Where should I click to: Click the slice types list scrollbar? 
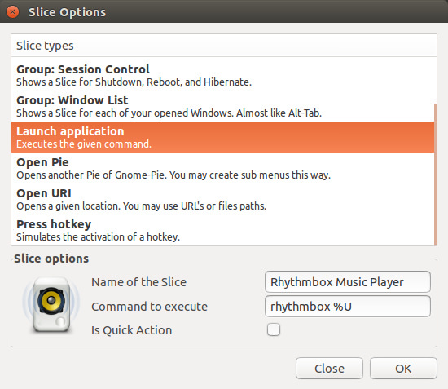pyautogui.click(x=436, y=175)
